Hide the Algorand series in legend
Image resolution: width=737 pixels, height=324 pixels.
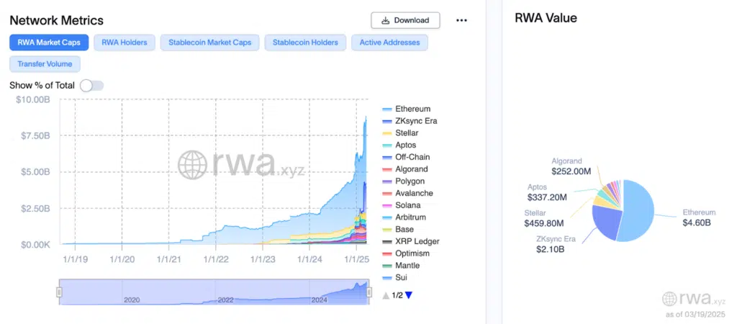(404, 169)
